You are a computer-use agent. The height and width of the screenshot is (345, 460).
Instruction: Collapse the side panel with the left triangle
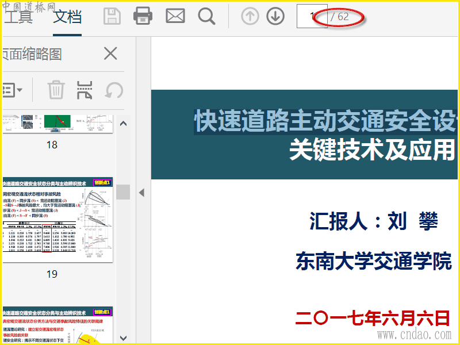coord(142,193)
